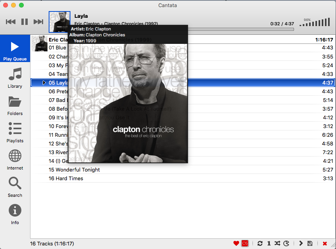Select track 01 Blue

pos(183,48)
